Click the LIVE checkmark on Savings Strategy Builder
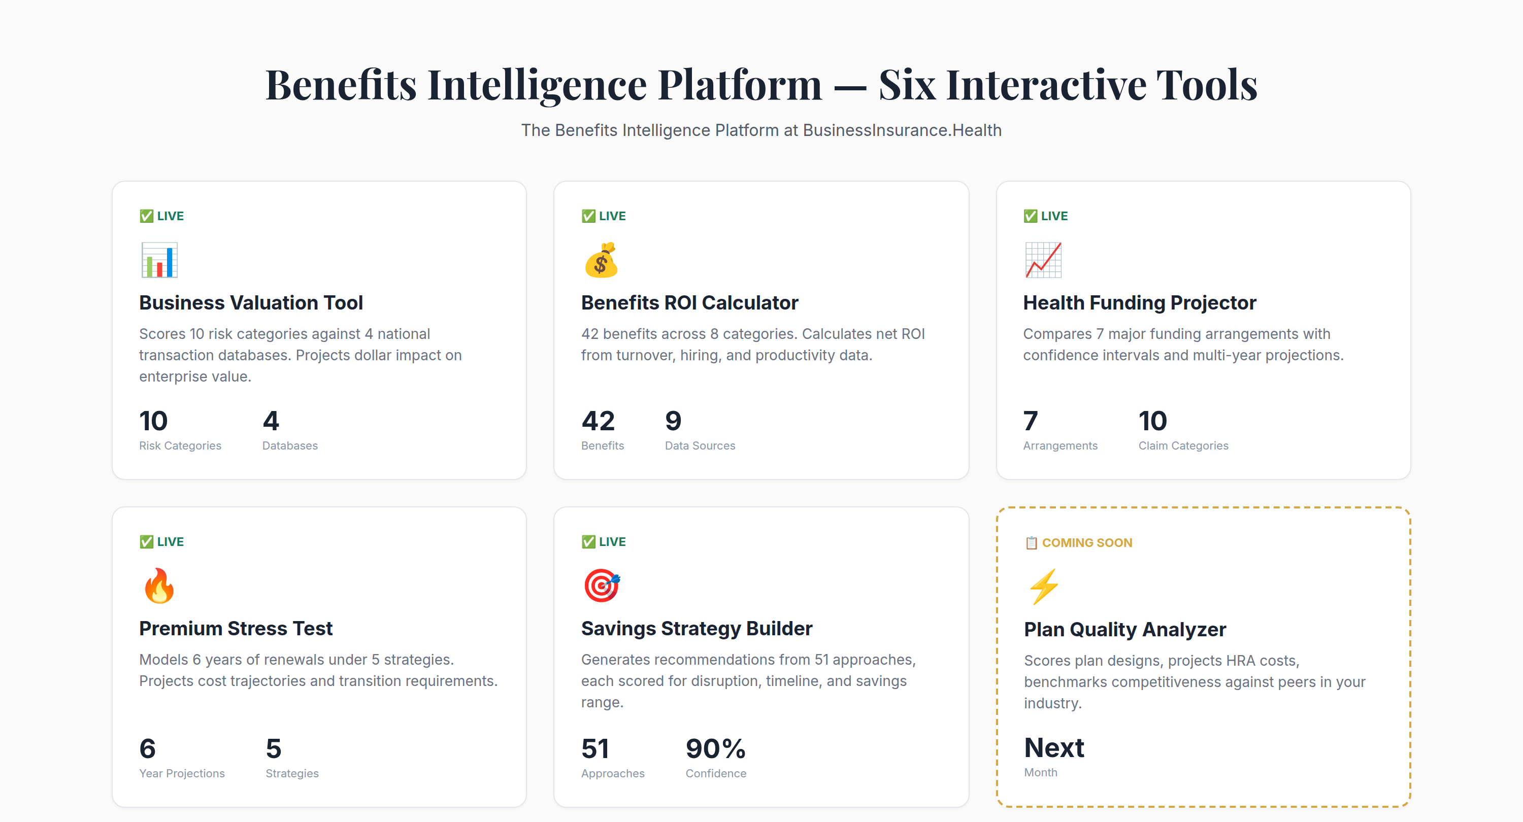This screenshot has width=1523, height=822. point(588,541)
